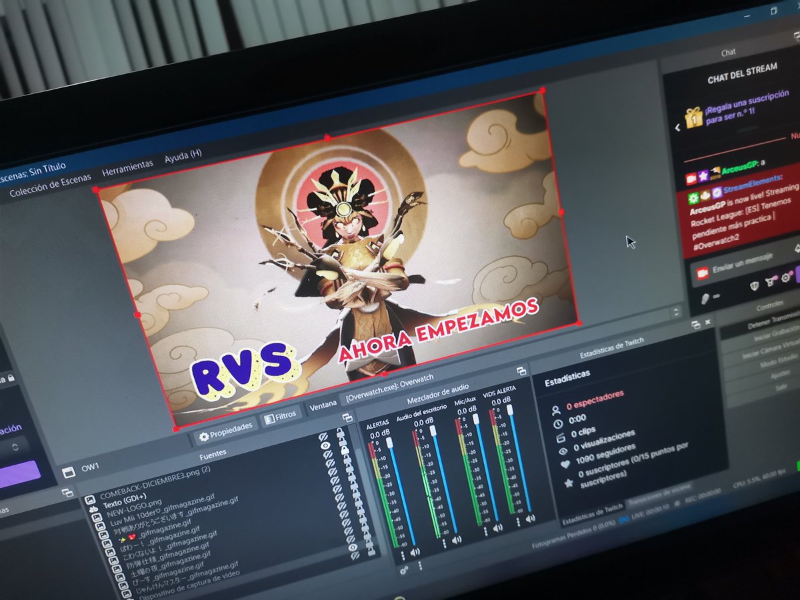
Task: Open chat moderator shield icon
Action: (x=755, y=286)
